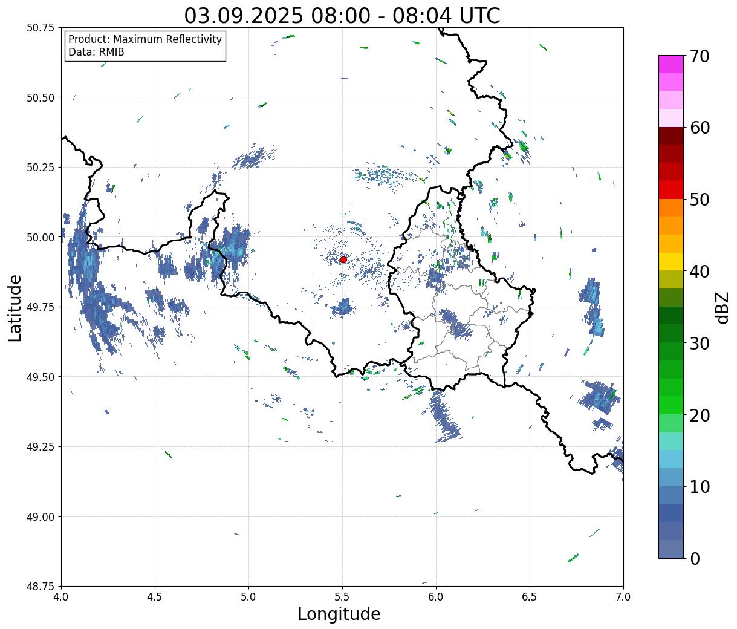Click the dark maroon color band below 60 dBZ

(x=671, y=136)
